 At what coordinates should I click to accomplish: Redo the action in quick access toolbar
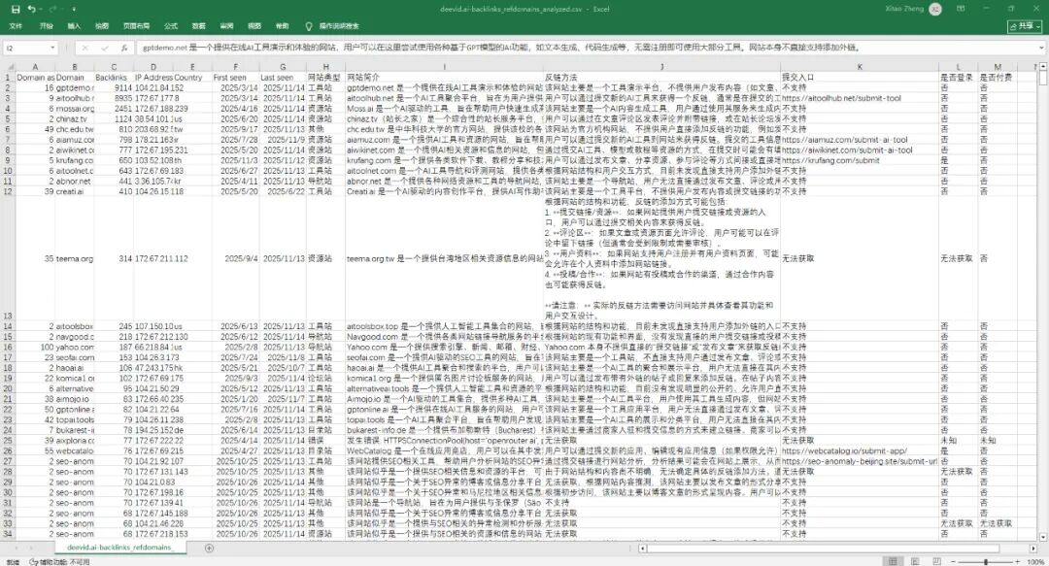coord(52,10)
